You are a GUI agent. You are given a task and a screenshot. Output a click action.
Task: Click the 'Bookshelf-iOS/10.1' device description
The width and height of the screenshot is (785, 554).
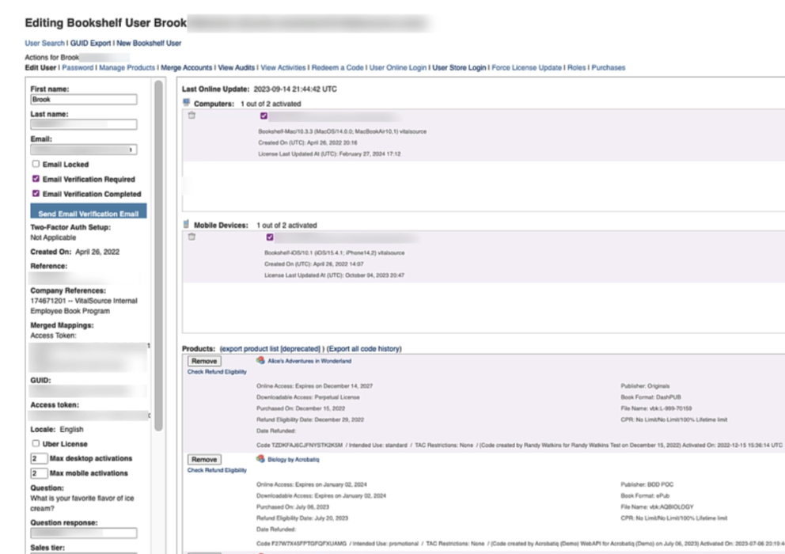coord(335,253)
